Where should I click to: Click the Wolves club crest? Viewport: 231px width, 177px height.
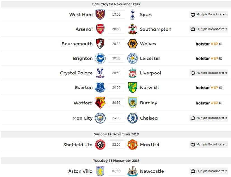[132, 44]
